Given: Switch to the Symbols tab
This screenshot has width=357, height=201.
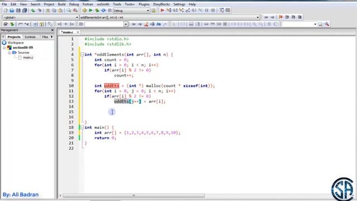Looking at the screenshot, I should coord(30,37).
